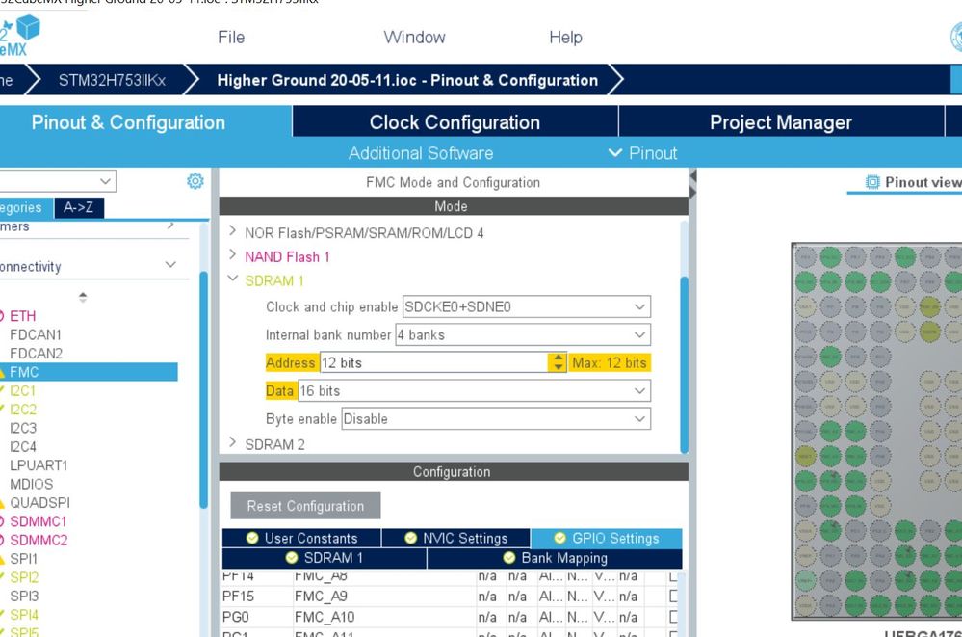Select FDCAN1 in the peripheral list

click(36, 334)
